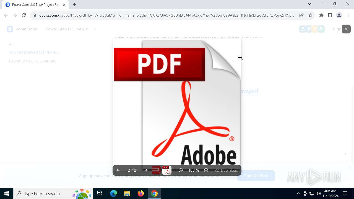
Task: Open volume control in system tray
Action: point(318,193)
